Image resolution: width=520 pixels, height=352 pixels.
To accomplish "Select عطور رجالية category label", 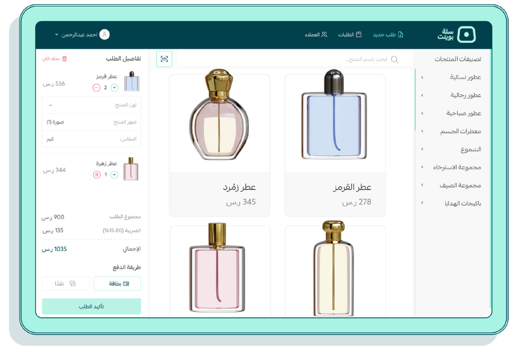I will coord(466,95).
